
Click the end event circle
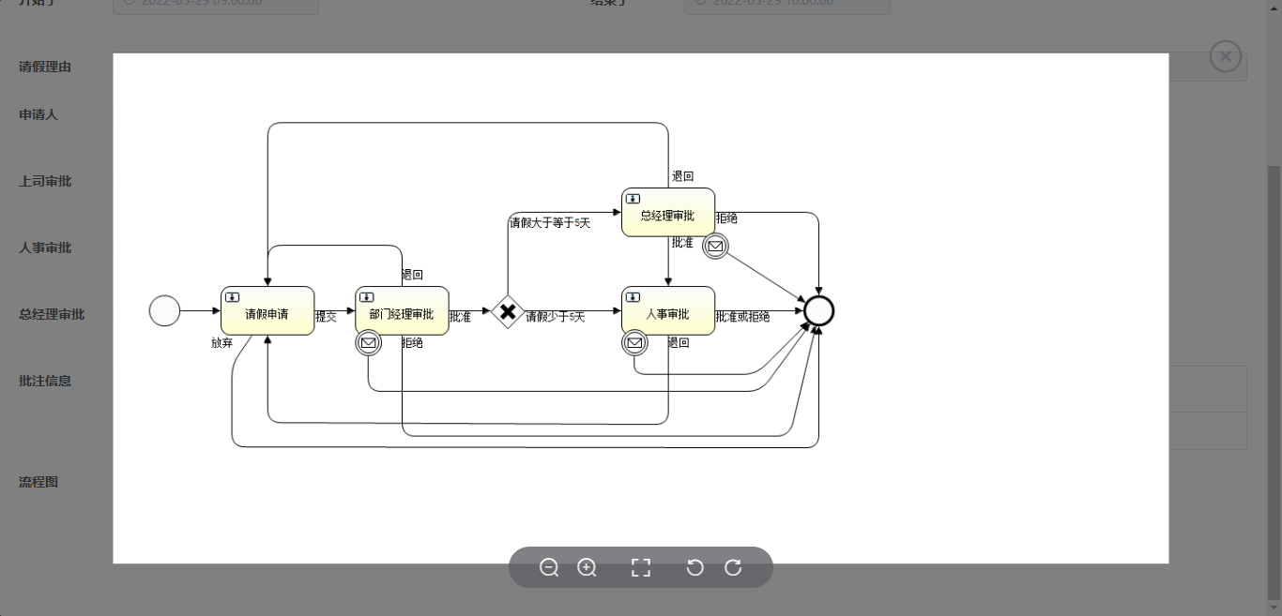tap(818, 310)
